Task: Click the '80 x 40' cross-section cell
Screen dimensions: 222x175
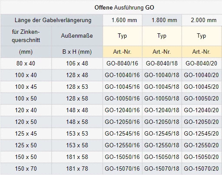Action: 26,63
